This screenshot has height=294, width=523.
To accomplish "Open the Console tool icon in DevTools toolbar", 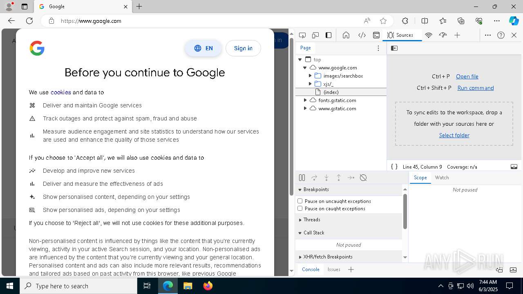I will 376,35.
